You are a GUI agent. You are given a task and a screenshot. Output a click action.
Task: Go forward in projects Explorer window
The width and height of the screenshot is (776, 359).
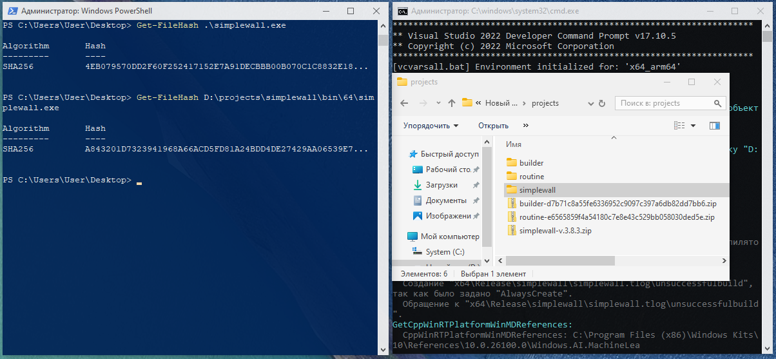pyautogui.click(x=422, y=103)
